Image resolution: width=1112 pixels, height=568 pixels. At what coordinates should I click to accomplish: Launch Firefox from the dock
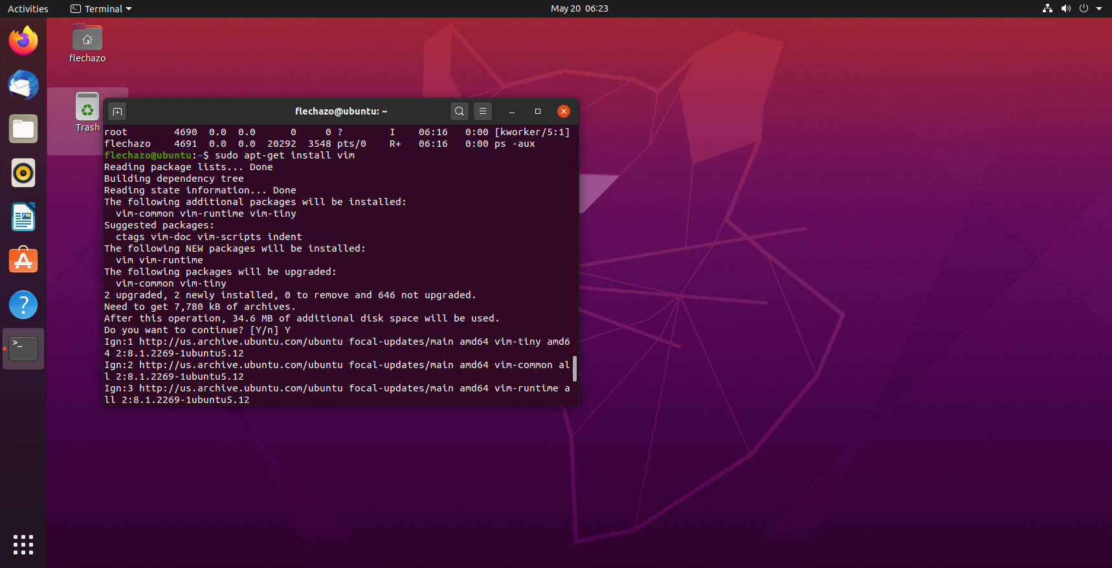[x=23, y=41]
